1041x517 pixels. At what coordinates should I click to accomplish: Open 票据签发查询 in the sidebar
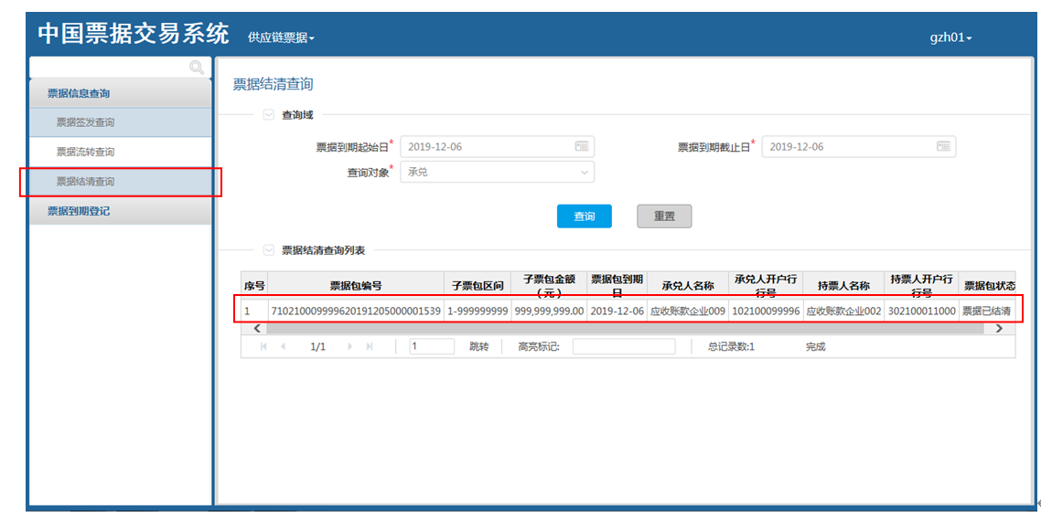pos(85,122)
